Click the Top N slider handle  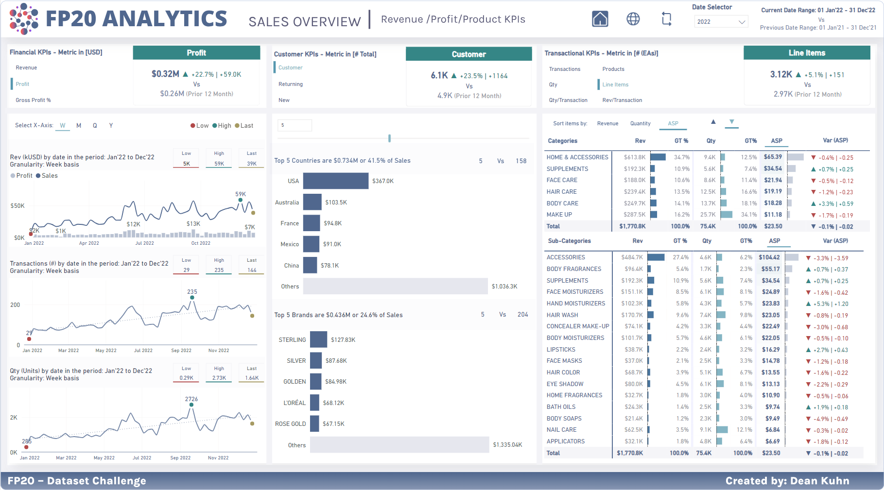click(389, 138)
